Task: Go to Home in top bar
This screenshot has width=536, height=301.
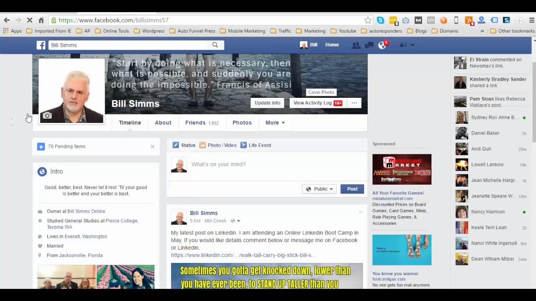Action: 332,45
